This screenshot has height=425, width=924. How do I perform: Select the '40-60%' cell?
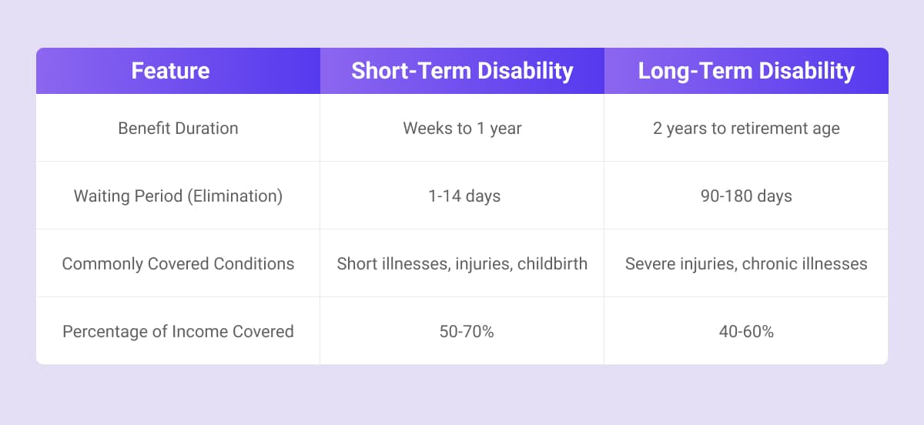pyautogui.click(x=746, y=332)
